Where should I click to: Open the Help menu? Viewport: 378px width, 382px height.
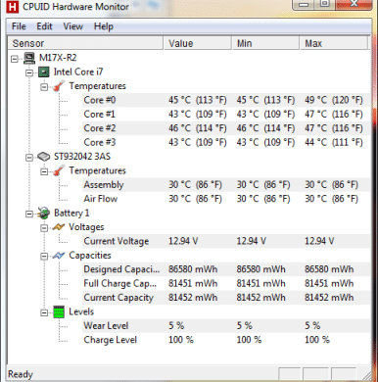tap(104, 26)
